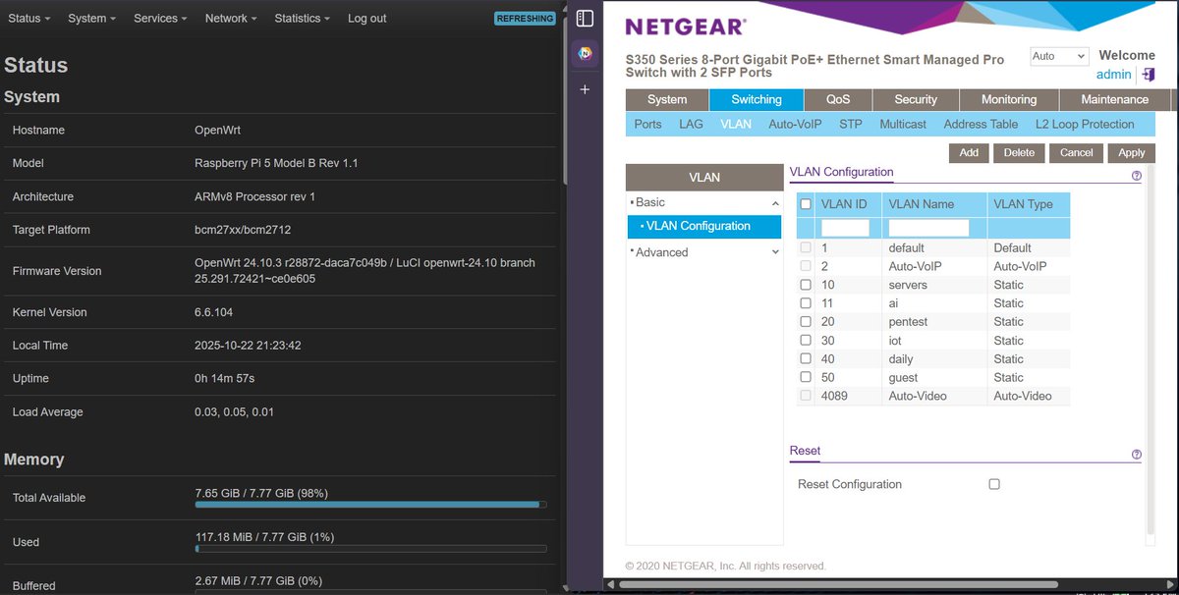The width and height of the screenshot is (1179, 595).
Task: Enable the Reset Configuration checkbox
Action: (994, 484)
